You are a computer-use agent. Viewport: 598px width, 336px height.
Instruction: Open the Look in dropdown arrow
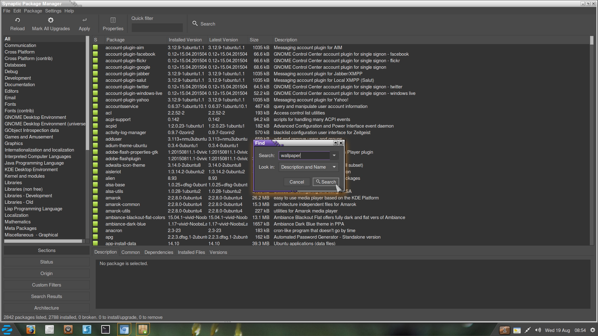click(x=334, y=167)
